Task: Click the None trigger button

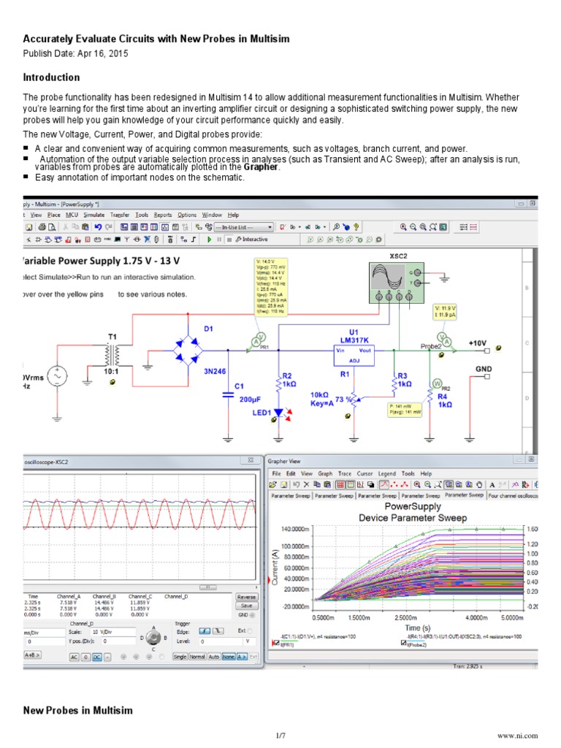Action: pos(229,657)
